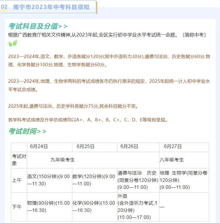
Task: Select the '考试时间>>' subheading
Action: (27, 131)
